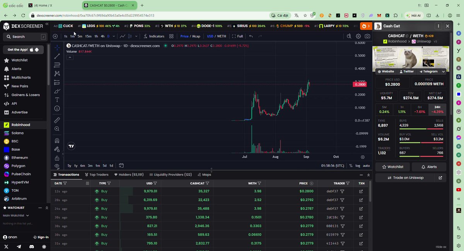Select the ruler measure tool
This screenshot has height=251, width=464.
click(x=57, y=120)
